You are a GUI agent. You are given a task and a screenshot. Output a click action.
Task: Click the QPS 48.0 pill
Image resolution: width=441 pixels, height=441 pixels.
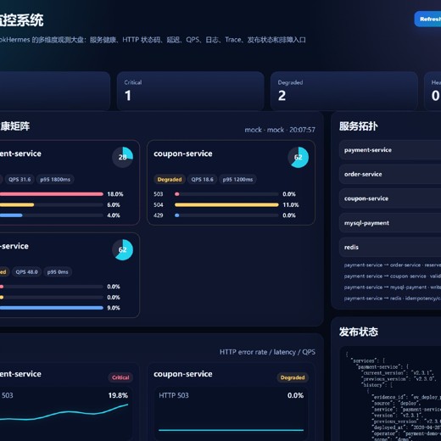click(26, 272)
